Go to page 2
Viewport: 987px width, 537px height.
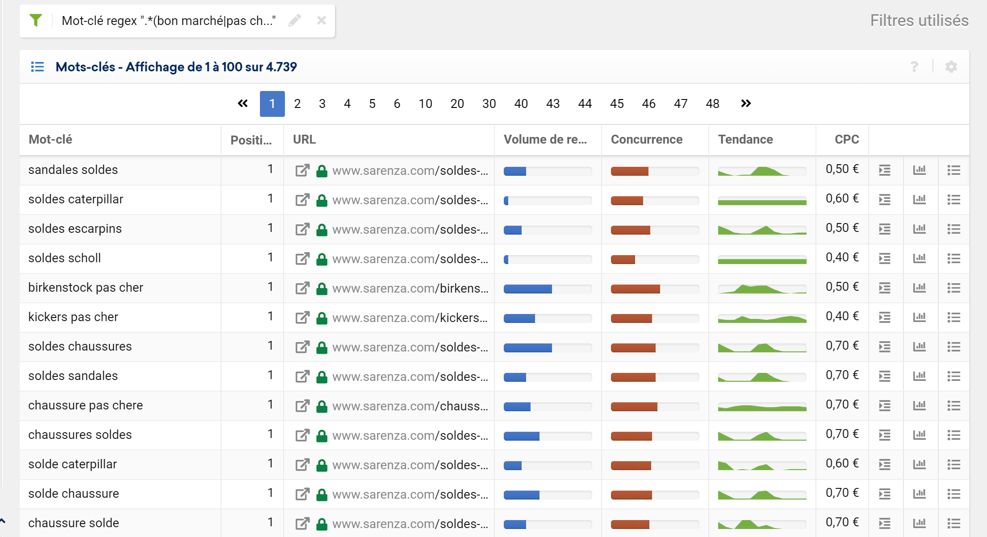point(297,104)
